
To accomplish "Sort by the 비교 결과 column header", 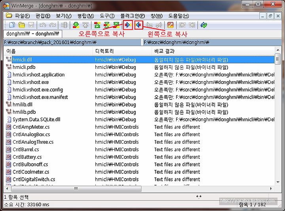I will click(x=213, y=51).
